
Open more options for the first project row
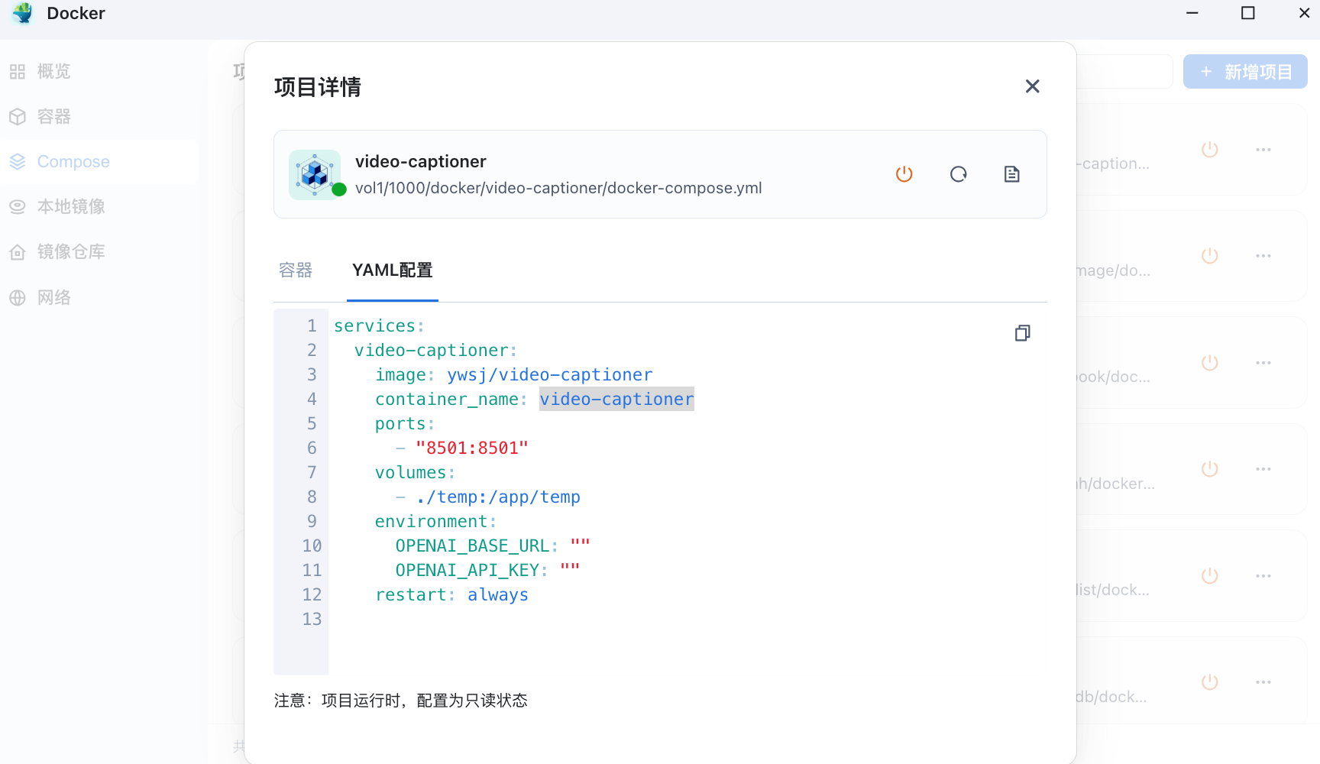tap(1263, 150)
